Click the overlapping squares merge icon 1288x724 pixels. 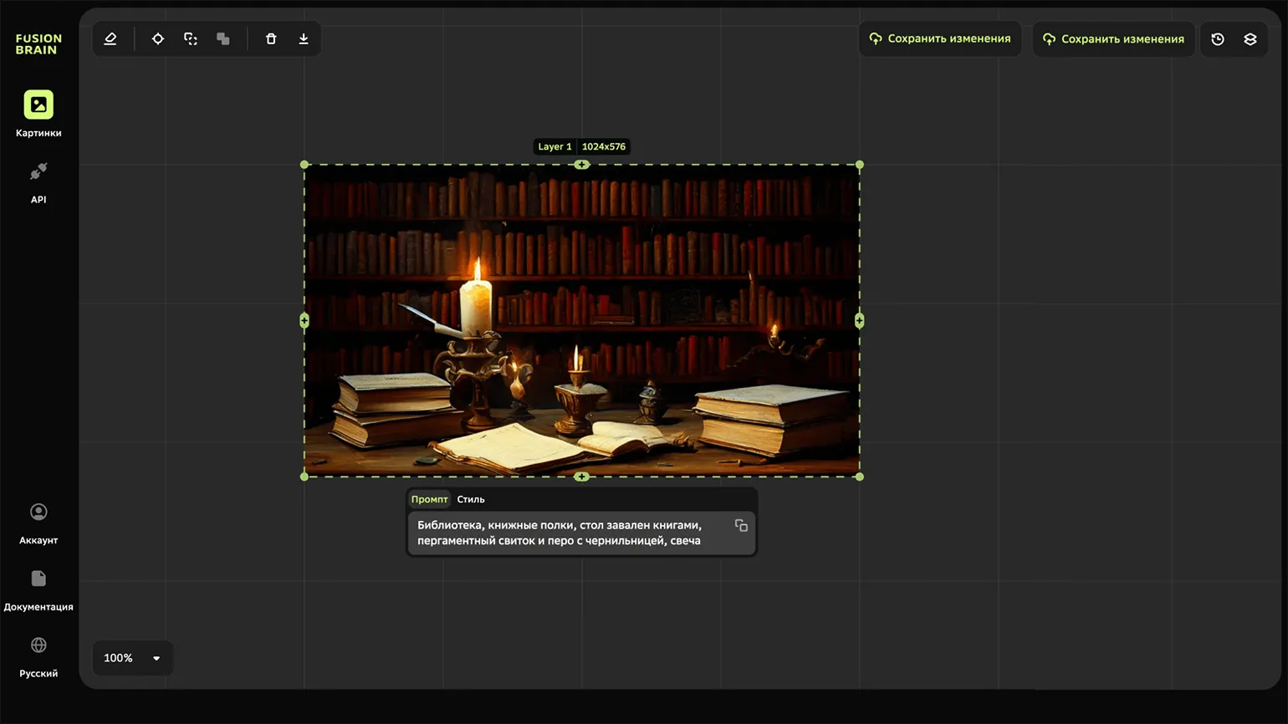point(223,39)
